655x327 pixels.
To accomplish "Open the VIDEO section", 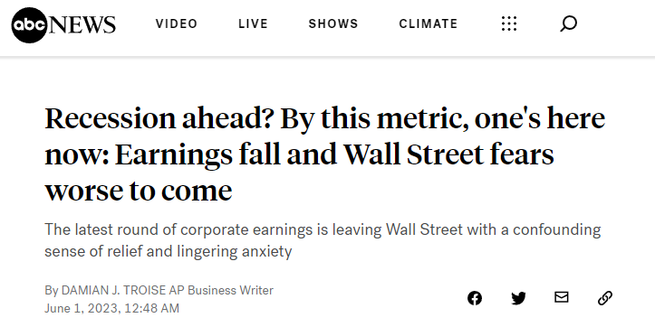I will pos(177,23).
